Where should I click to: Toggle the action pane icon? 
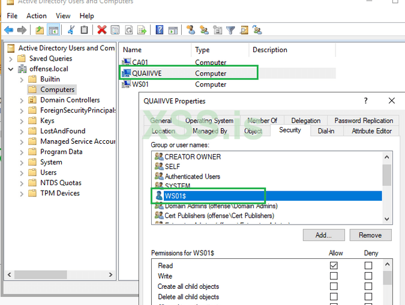[173, 31]
